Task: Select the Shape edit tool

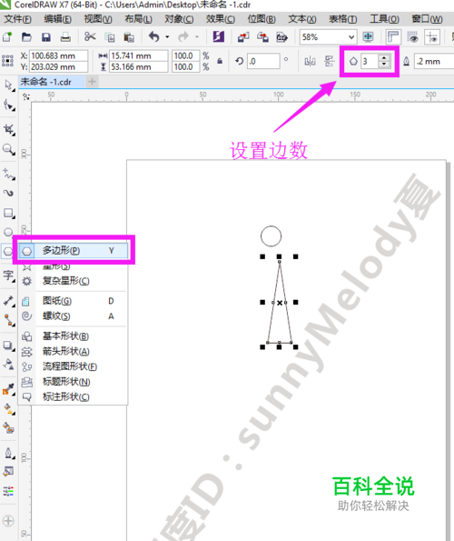Action: (x=8, y=105)
